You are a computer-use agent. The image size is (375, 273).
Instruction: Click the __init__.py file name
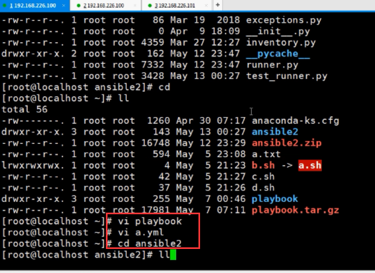click(278, 32)
